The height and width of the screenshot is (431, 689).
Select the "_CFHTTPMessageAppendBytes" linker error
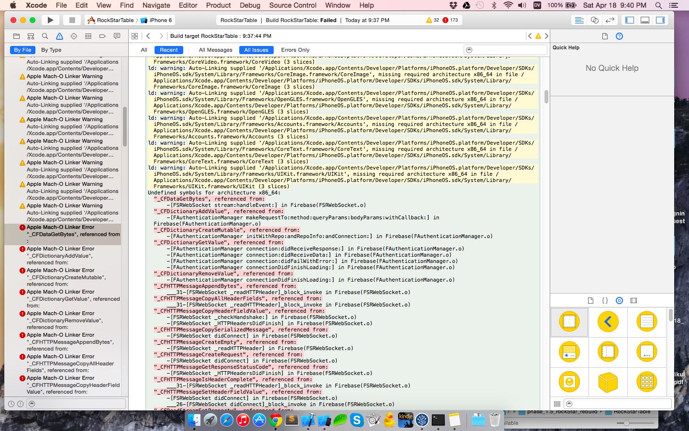pyautogui.click(x=63, y=342)
